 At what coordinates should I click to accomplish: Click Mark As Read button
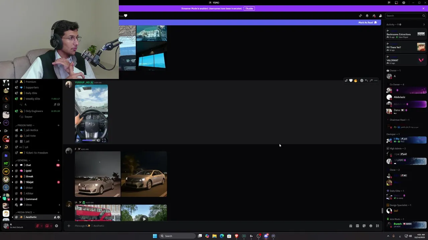point(367,22)
